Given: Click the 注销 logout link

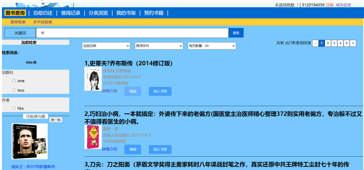Looking at the screenshot, I should click(329, 5).
